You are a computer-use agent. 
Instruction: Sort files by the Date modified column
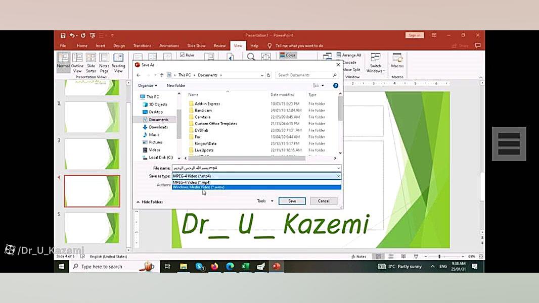pyautogui.click(x=282, y=95)
